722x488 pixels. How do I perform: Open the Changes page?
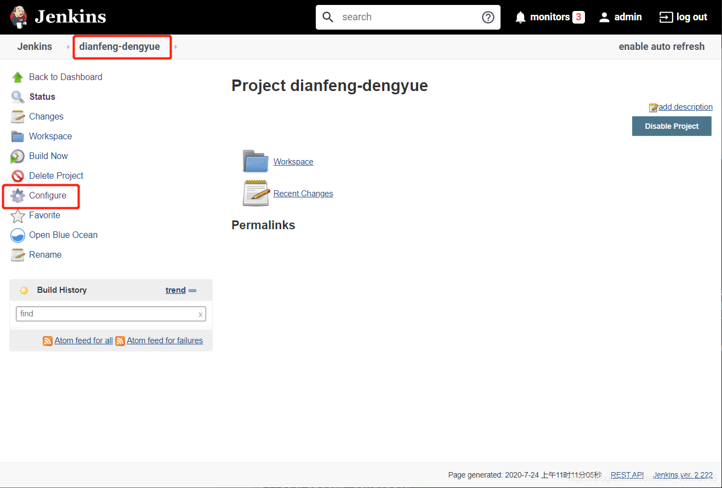coord(46,117)
